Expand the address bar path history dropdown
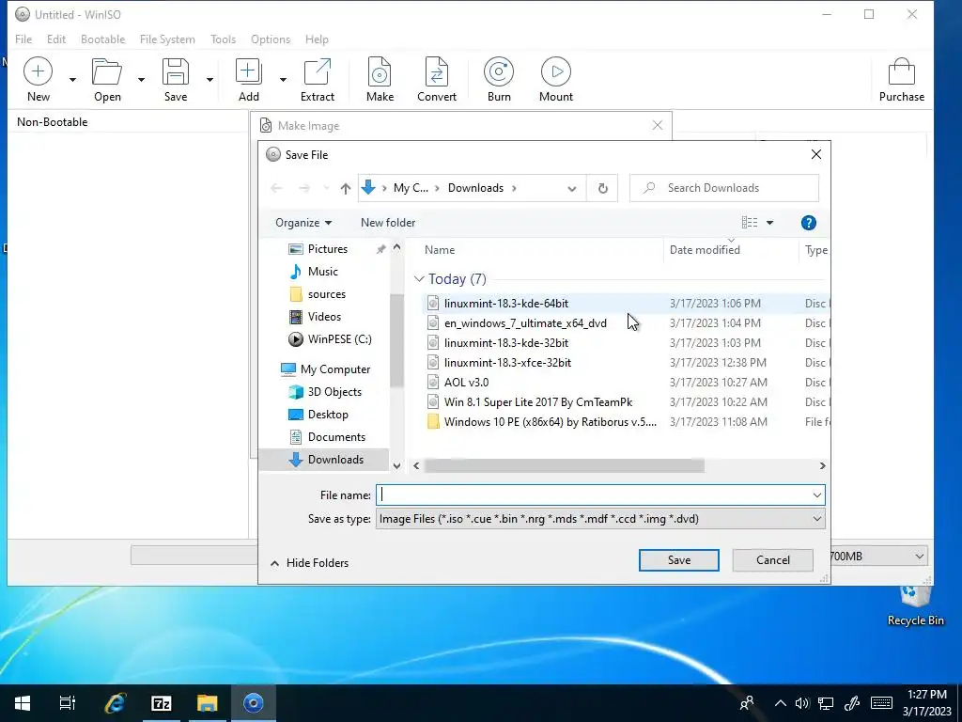Image resolution: width=962 pixels, height=722 pixels. pos(572,188)
